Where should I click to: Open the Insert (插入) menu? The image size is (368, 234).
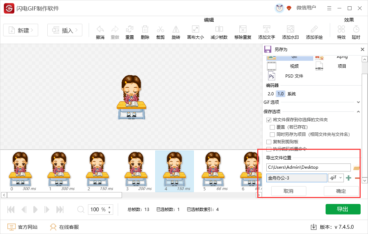pos(65,30)
